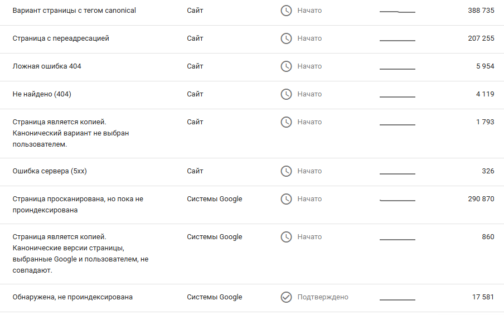Open Страница с переадресацией report
Image resolution: width=504 pixels, height=315 pixels.
(61, 38)
